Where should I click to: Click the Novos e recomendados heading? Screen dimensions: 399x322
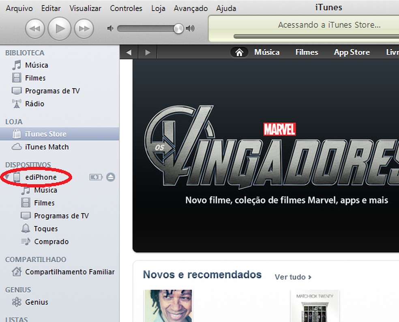[x=202, y=275]
